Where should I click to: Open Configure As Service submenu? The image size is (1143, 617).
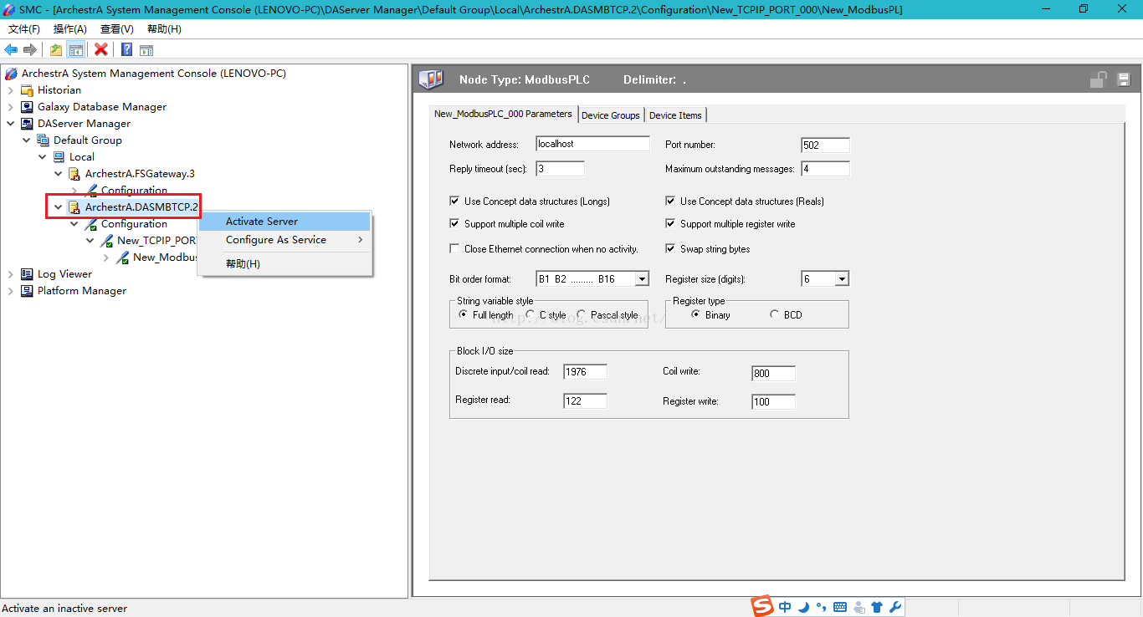[x=284, y=240]
